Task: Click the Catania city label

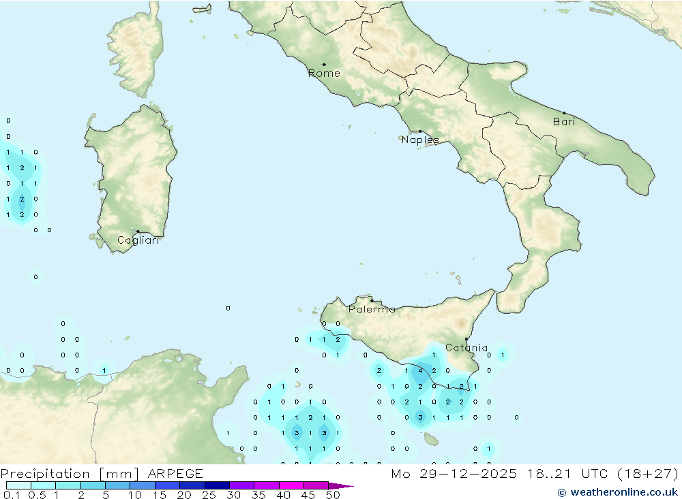Action: click(x=466, y=348)
